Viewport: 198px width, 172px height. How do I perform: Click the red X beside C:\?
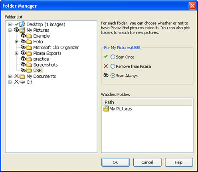(16, 82)
